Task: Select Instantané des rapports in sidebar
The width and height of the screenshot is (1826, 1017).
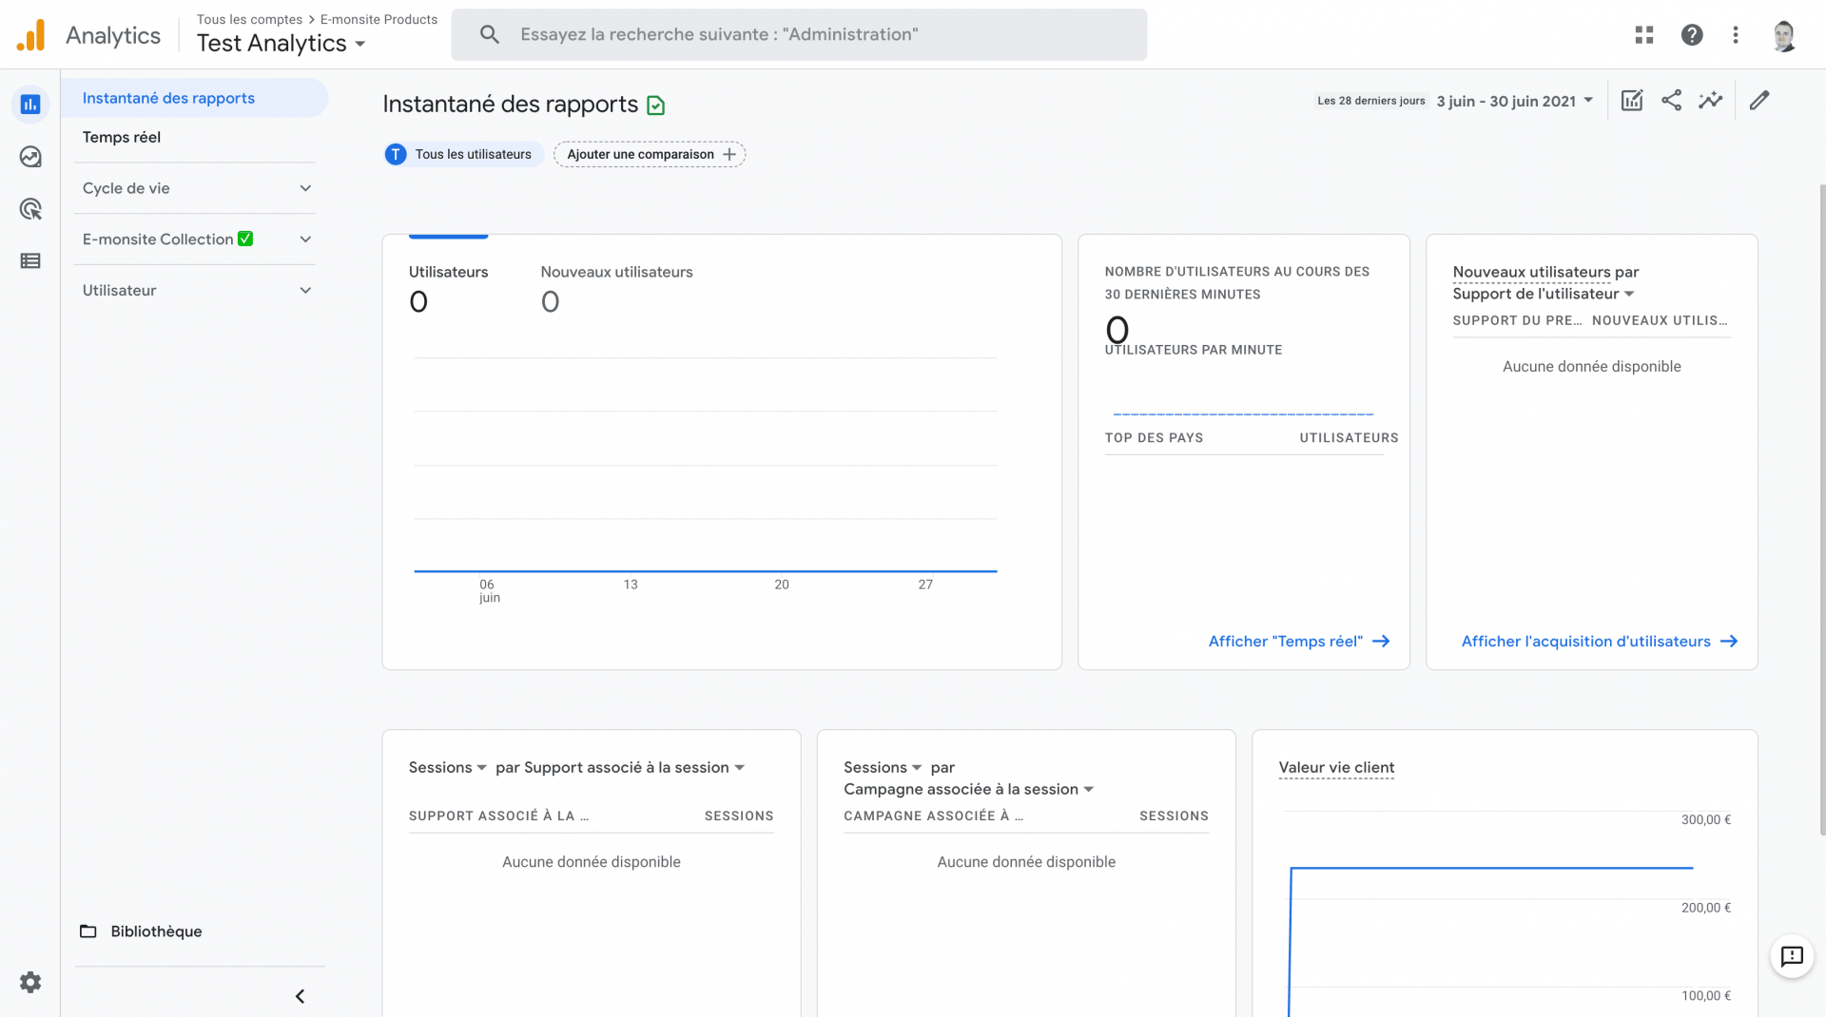Action: (x=195, y=98)
